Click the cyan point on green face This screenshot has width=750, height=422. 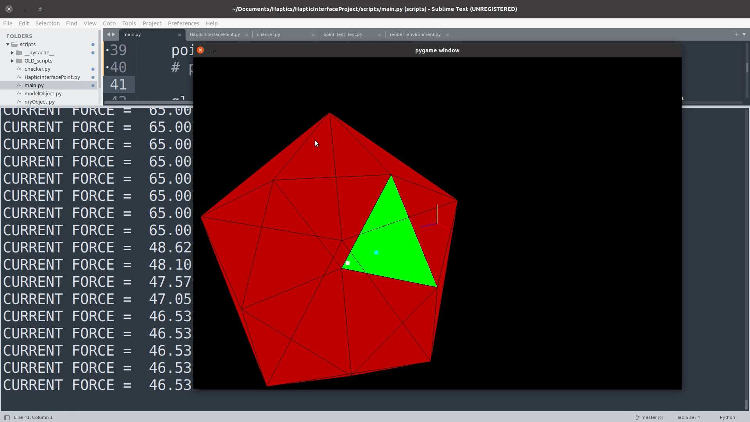tap(376, 252)
